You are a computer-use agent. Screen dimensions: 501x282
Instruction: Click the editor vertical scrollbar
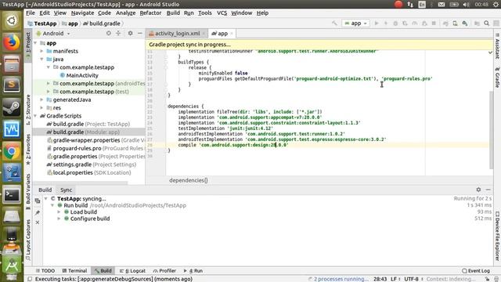click(x=492, y=129)
